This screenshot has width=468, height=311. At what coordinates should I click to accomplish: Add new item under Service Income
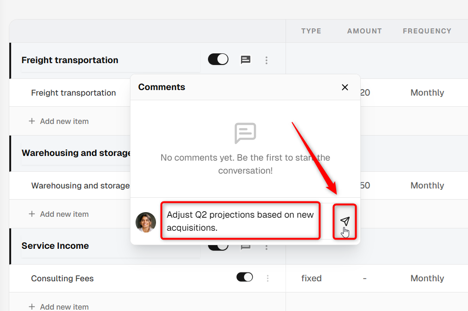pyautogui.click(x=58, y=306)
